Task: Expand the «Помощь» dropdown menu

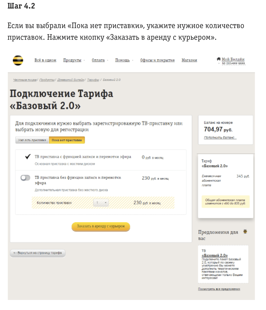Action: tap(122, 60)
